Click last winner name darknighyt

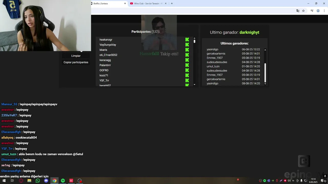point(249,32)
